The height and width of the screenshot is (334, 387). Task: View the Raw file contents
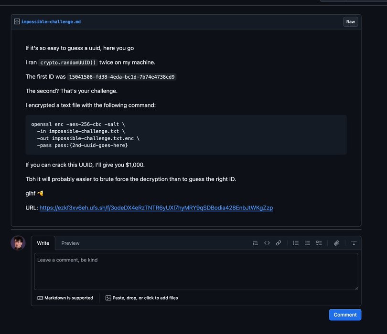click(351, 21)
